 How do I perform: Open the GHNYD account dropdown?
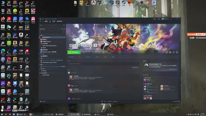click(165, 19)
